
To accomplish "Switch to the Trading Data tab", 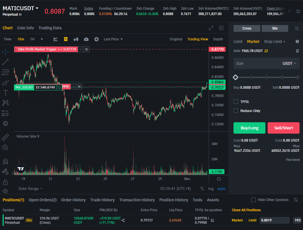I will click(x=50, y=28).
